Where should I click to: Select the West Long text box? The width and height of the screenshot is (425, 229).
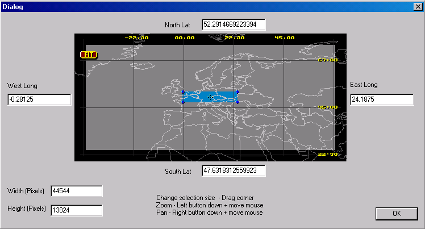[39, 100]
